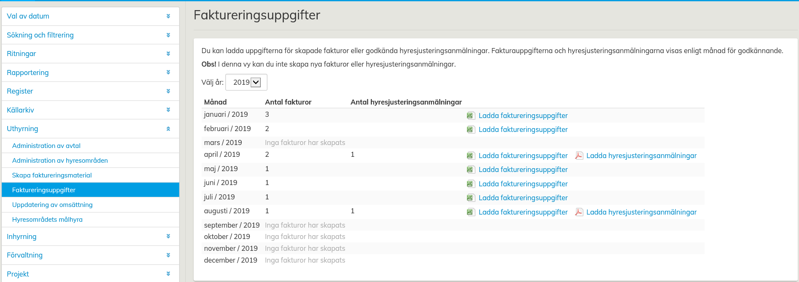Image resolution: width=799 pixels, height=282 pixels.
Task: Click the Excel icon in juni 2019 row
Action: pyautogui.click(x=471, y=184)
